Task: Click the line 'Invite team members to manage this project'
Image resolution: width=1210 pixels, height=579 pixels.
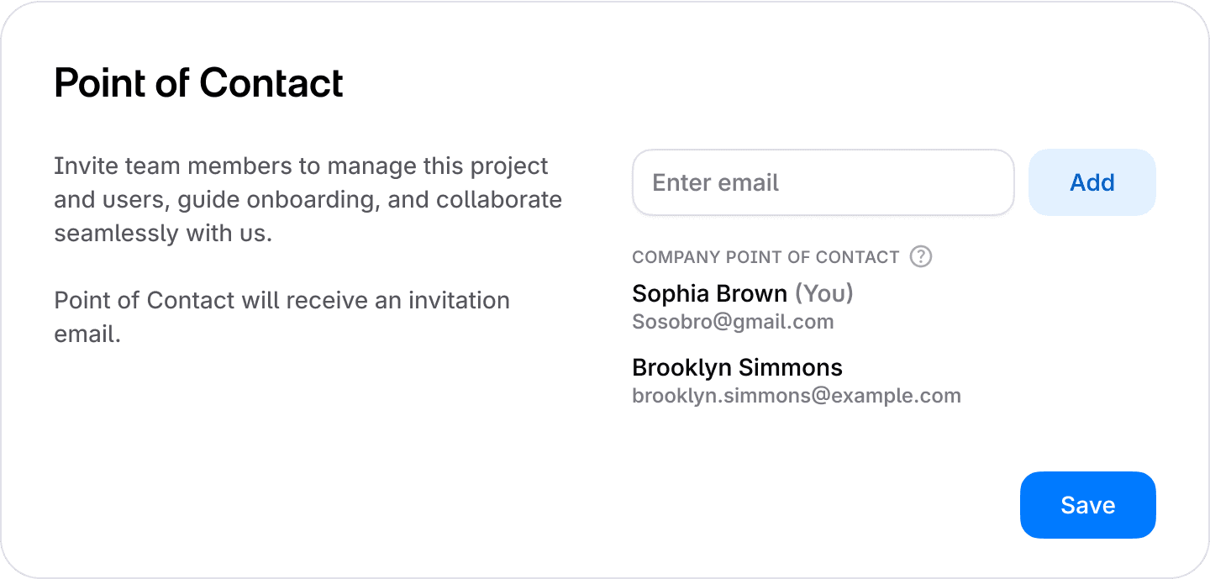Action: coord(301,166)
